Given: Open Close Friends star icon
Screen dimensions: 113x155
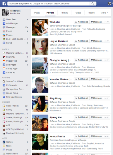Looking at the screenshot, I should click(x=4, y=106).
